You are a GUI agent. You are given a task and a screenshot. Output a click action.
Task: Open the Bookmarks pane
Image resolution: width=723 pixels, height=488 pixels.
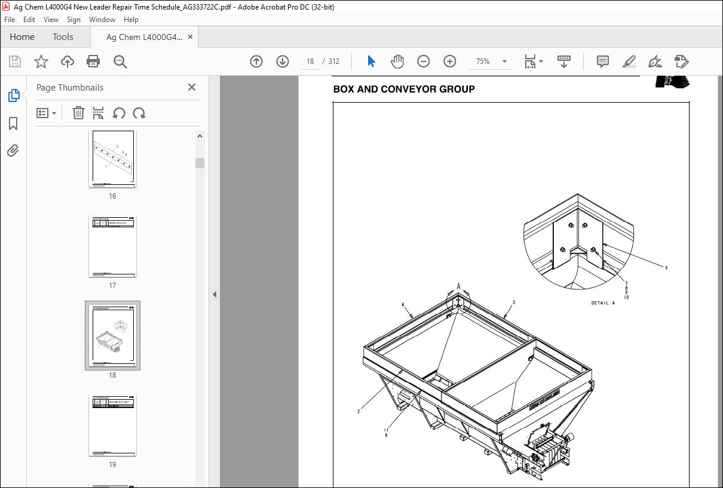(13, 123)
